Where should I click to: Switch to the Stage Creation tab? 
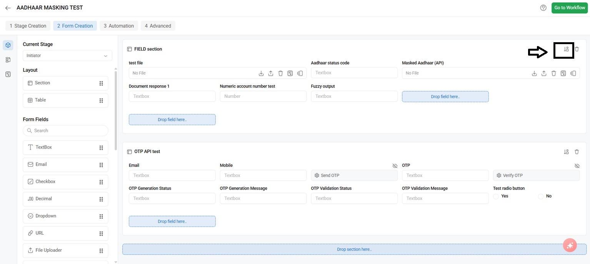[28, 26]
